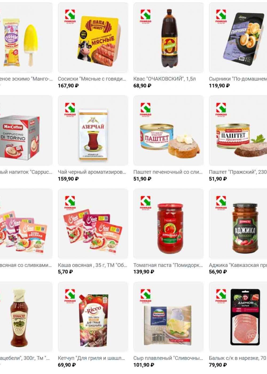The height and width of the screenshot is (374, 267).
Task: Click the Кетчуп "Для гриля и шашлыка" title
Action: point(91,358)
